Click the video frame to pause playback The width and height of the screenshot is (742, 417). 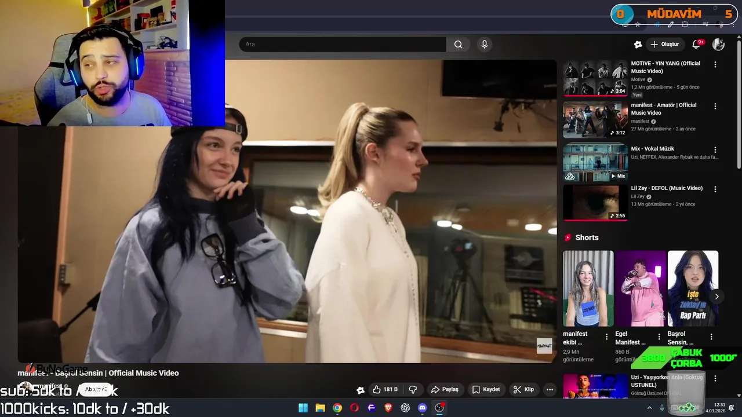point(287,211)
